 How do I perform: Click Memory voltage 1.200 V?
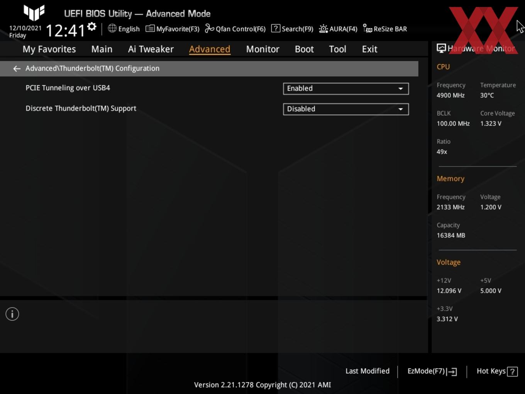pos(491,207)
